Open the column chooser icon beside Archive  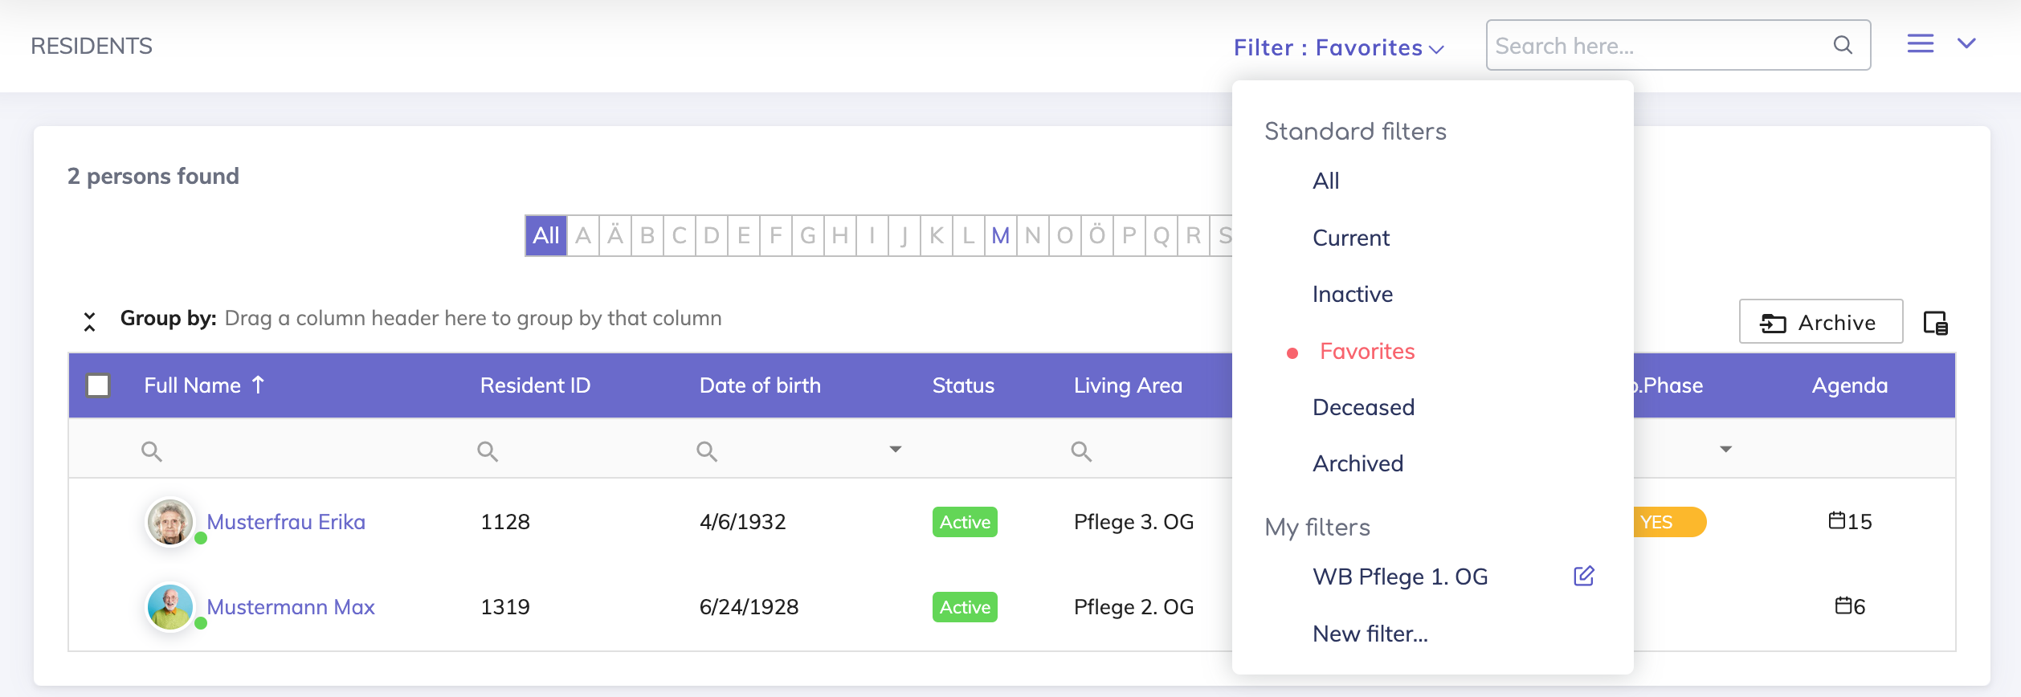click(1935, 323)
